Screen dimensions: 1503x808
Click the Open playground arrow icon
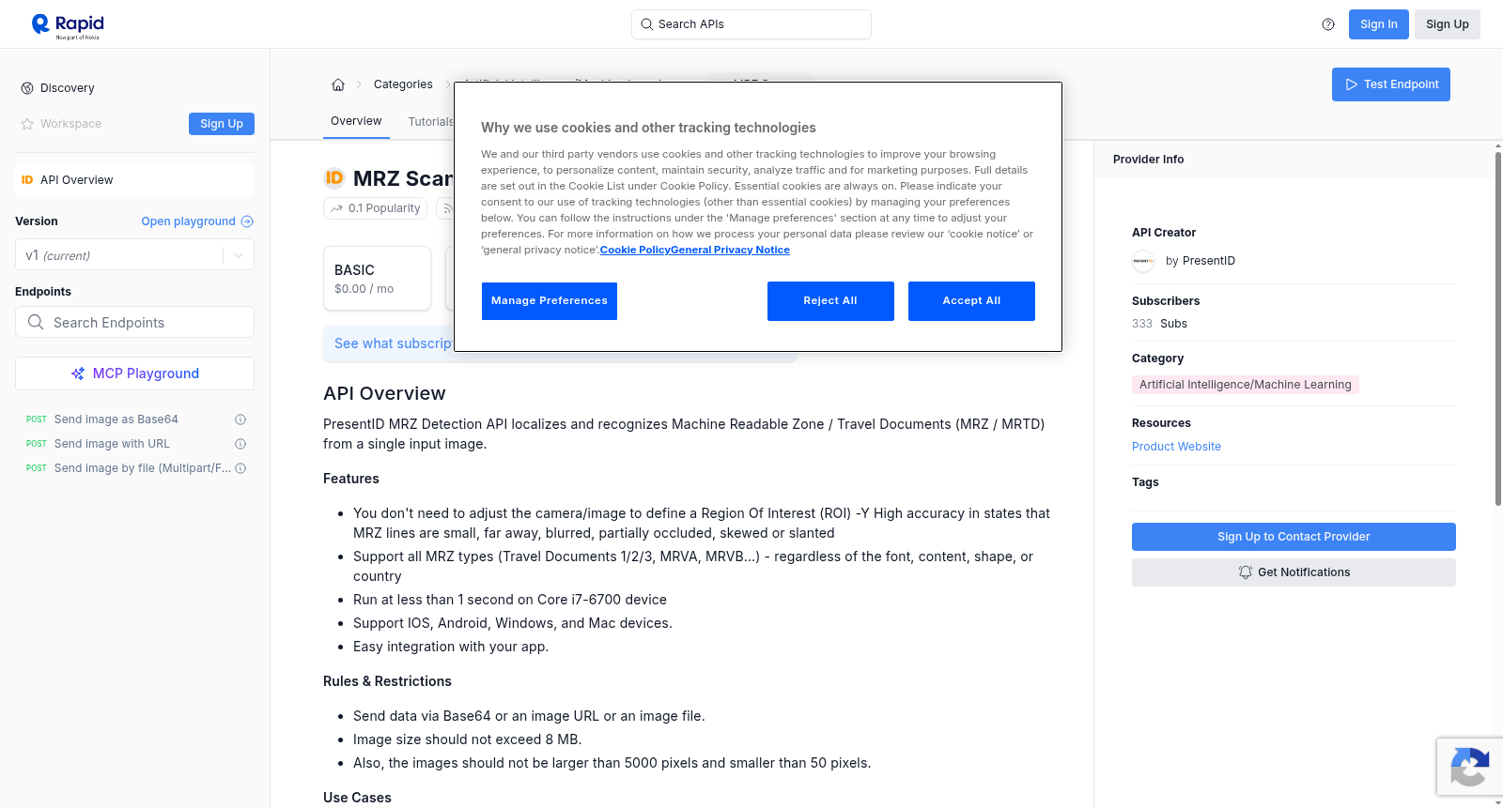click(247, 221)
